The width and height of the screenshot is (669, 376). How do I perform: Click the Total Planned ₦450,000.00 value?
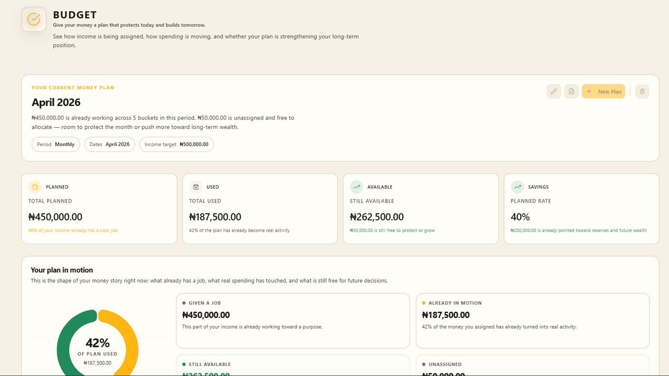55,217
